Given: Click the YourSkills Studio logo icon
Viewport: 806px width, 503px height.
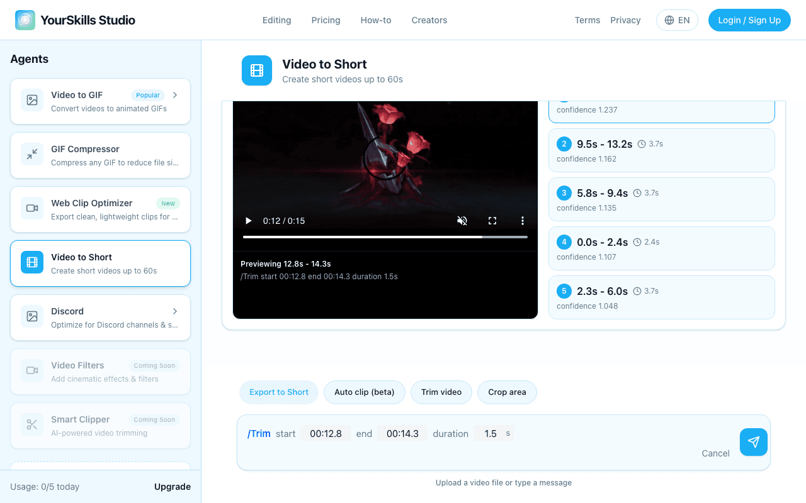Looking at the screenshot, I should [x=25, y=20].
